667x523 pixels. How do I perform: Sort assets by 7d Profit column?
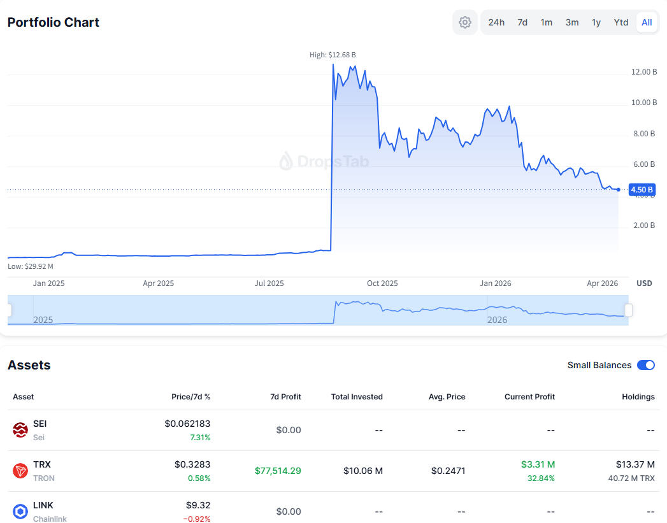(x=285, y=396)
